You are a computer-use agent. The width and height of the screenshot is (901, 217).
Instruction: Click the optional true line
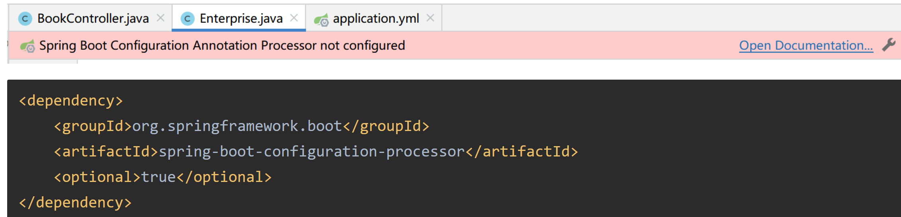pyautogui.click(x=163, y=178)
